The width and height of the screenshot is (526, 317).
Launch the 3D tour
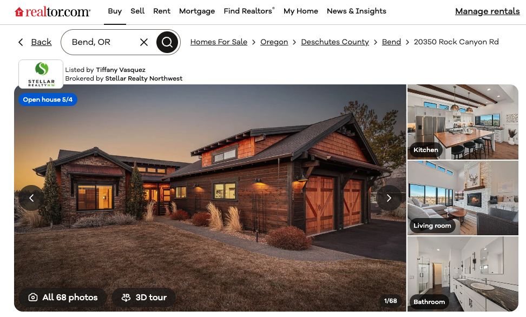pos(144,297)
